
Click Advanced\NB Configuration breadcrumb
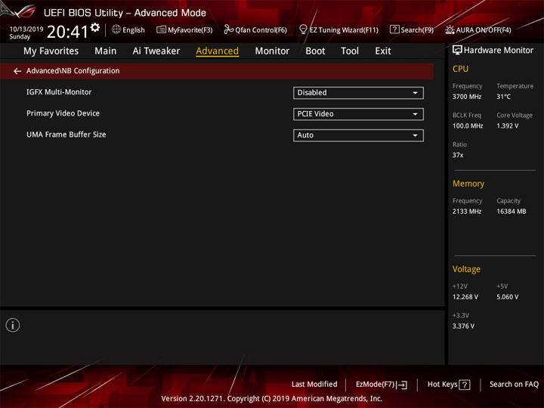click(x=73, y=71)
